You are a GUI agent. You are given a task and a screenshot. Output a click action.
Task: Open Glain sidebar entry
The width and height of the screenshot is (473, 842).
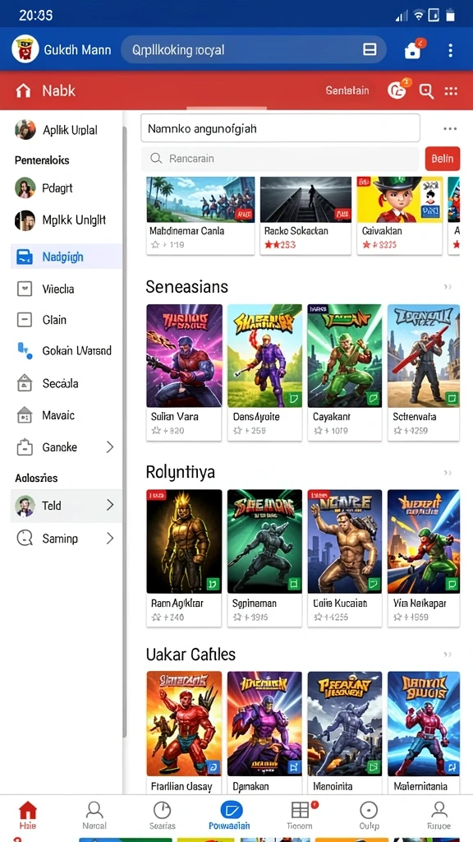[x=66, y=320]
